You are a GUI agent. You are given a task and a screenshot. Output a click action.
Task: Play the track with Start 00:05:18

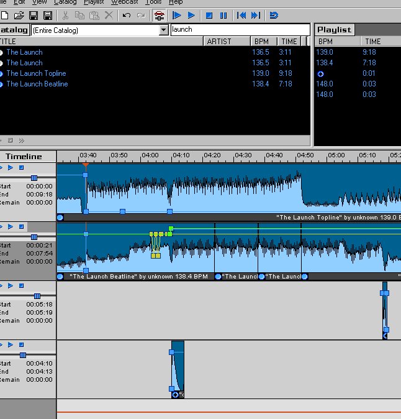pyautogui.click(x=11, y=286)
